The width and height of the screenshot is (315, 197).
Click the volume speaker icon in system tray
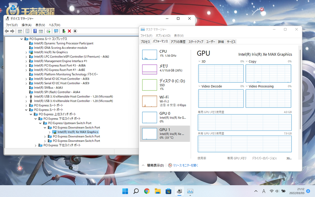(x=277, y=191)
